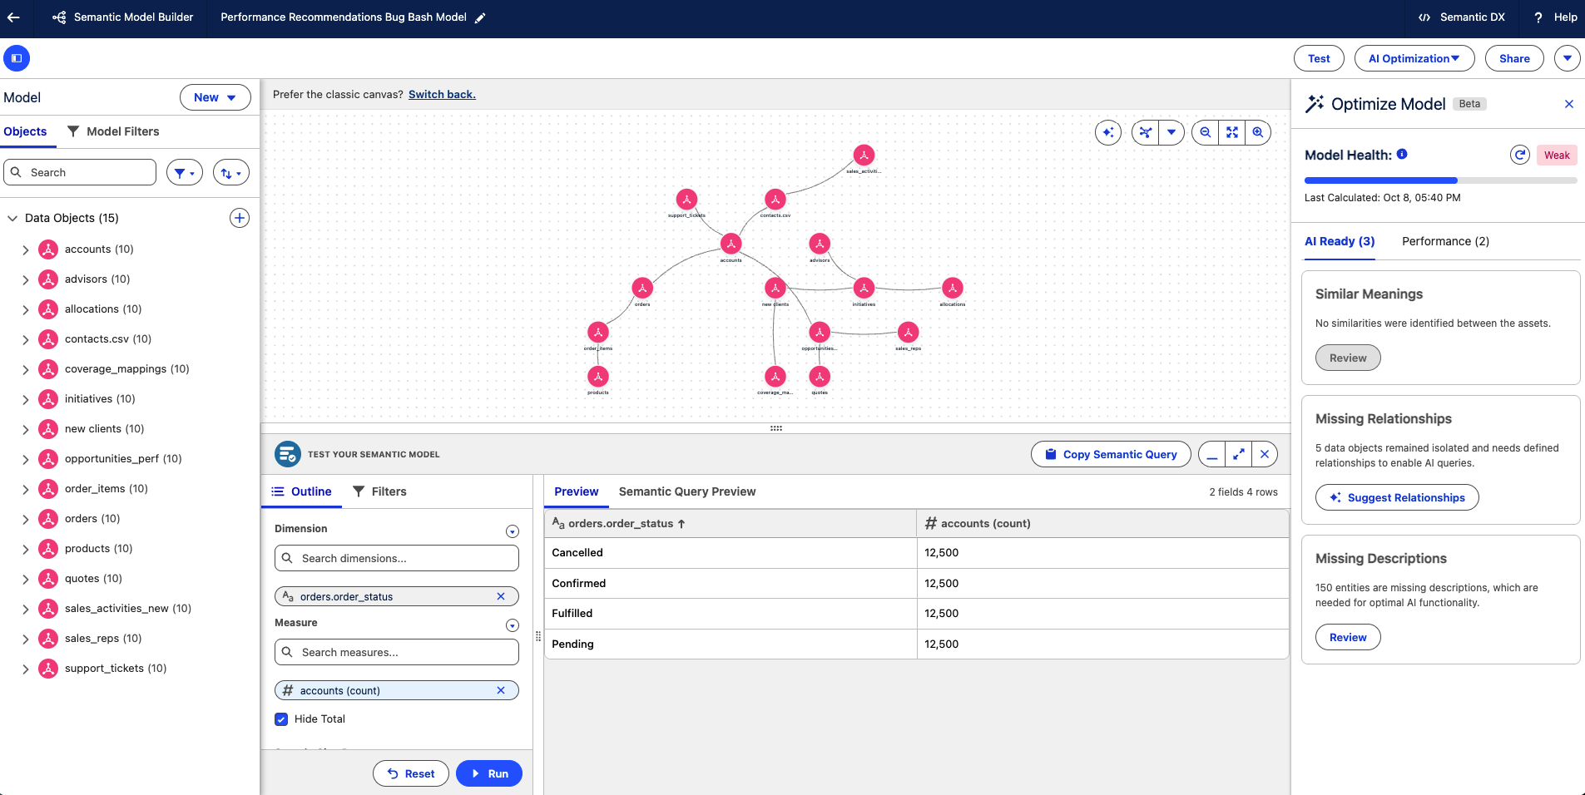Toggle the Hide Total checkbox
The width and height of the screenshot is (1585, 795).
click(281, 719)
